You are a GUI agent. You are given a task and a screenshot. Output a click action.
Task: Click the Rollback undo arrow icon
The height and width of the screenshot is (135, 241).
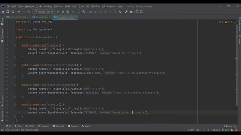[120, 12]
